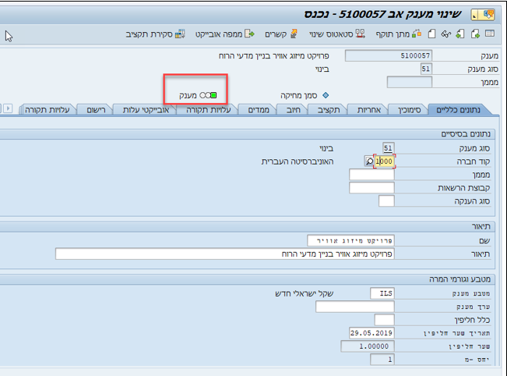Click the header project description text פרויקט מיזוג אוויר
Screen dimensions: 507x376
point(274,55)
